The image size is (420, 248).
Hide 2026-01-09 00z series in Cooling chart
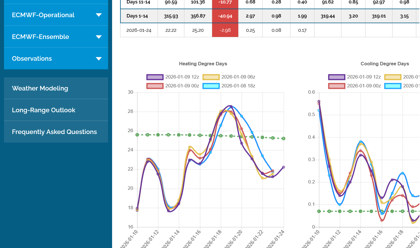point(337,86)
